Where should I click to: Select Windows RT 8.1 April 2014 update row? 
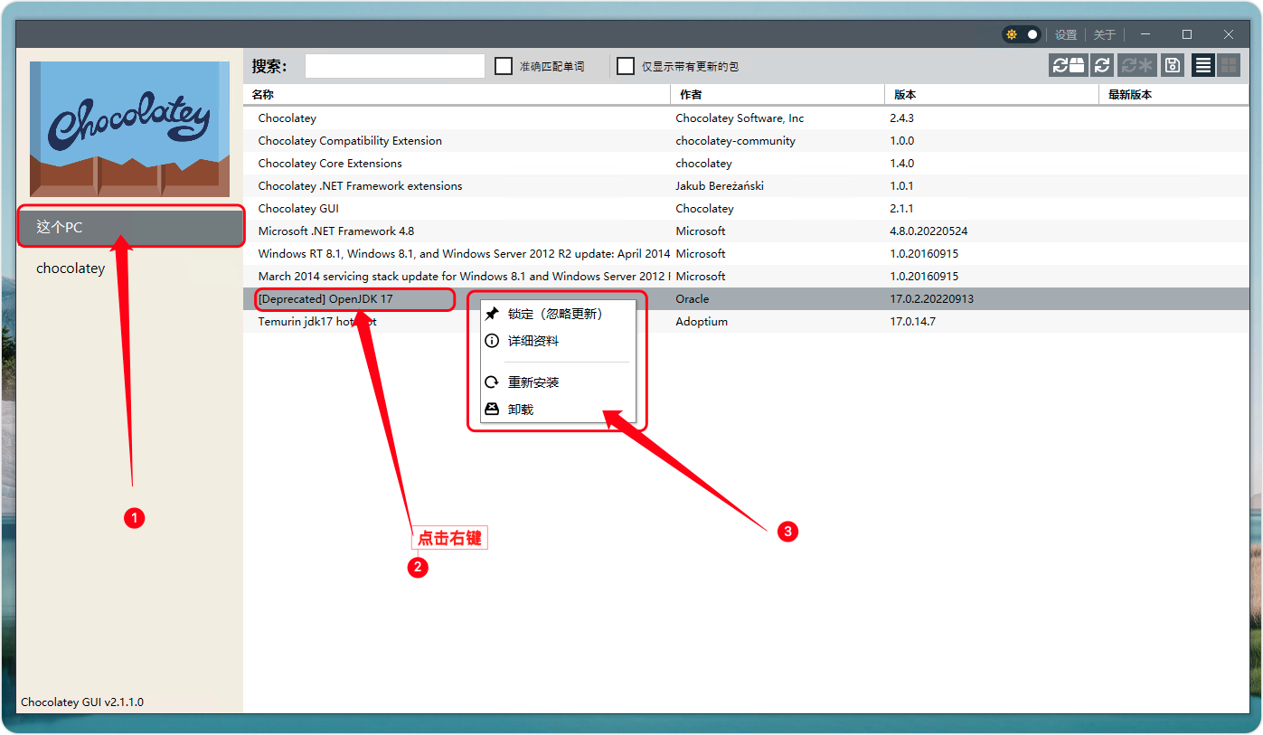[x=746, y=253]
